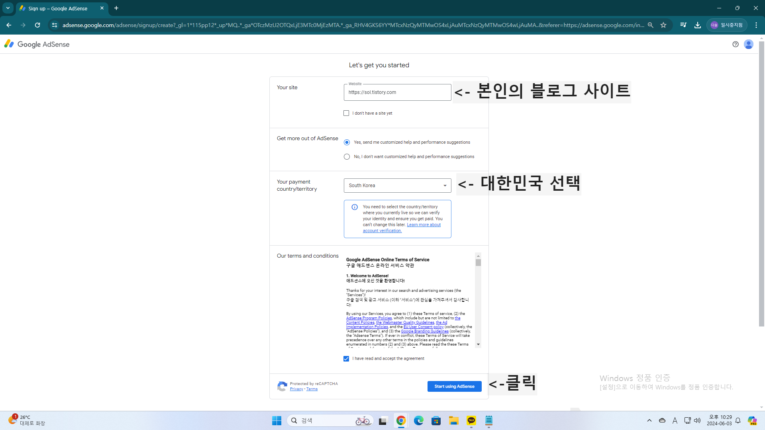The width and height of the screenshot is (765, 430).
Task: Open the Google account avatar
Action: (x=749, y=44)
